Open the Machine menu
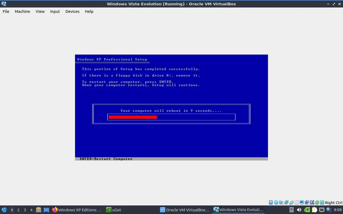343x214 pixels. (x=22, y=12)
